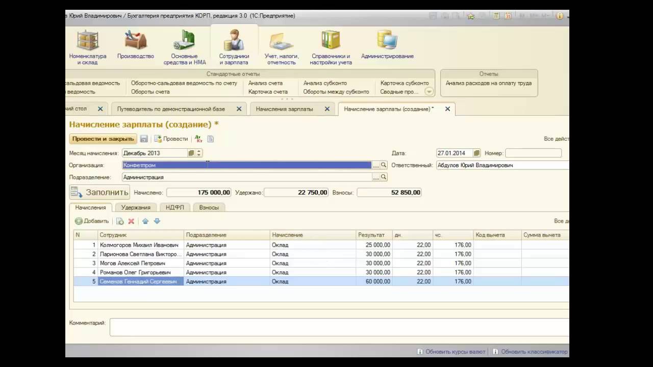Screen dimensions: 653x367
Task: Open the Начисления зарплаты tab
Action: [285, 109]
